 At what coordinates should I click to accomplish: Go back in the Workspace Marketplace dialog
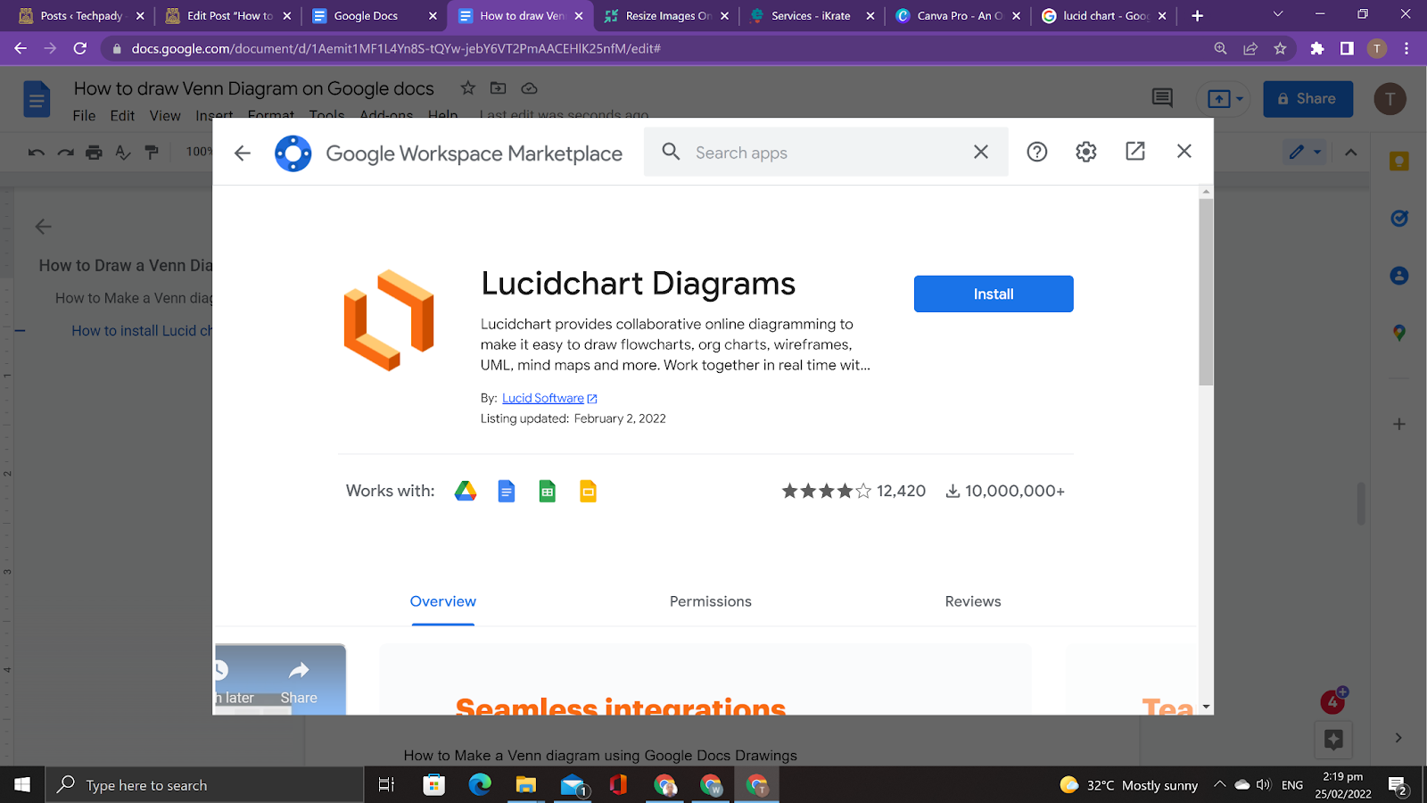(243, 153)
